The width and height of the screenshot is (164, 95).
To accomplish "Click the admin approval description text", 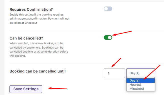I will tap(39, 18).
